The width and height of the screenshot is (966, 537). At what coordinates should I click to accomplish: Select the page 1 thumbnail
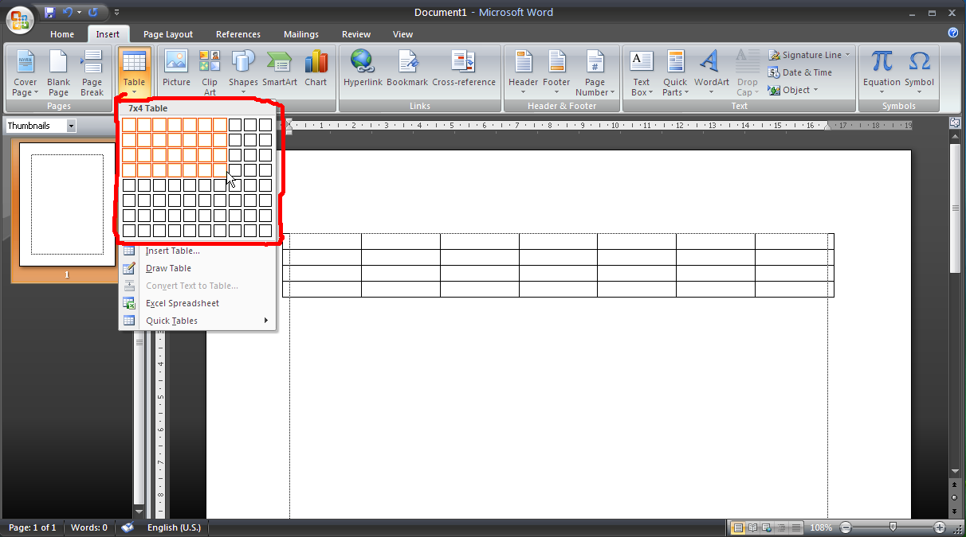point(67,204)
